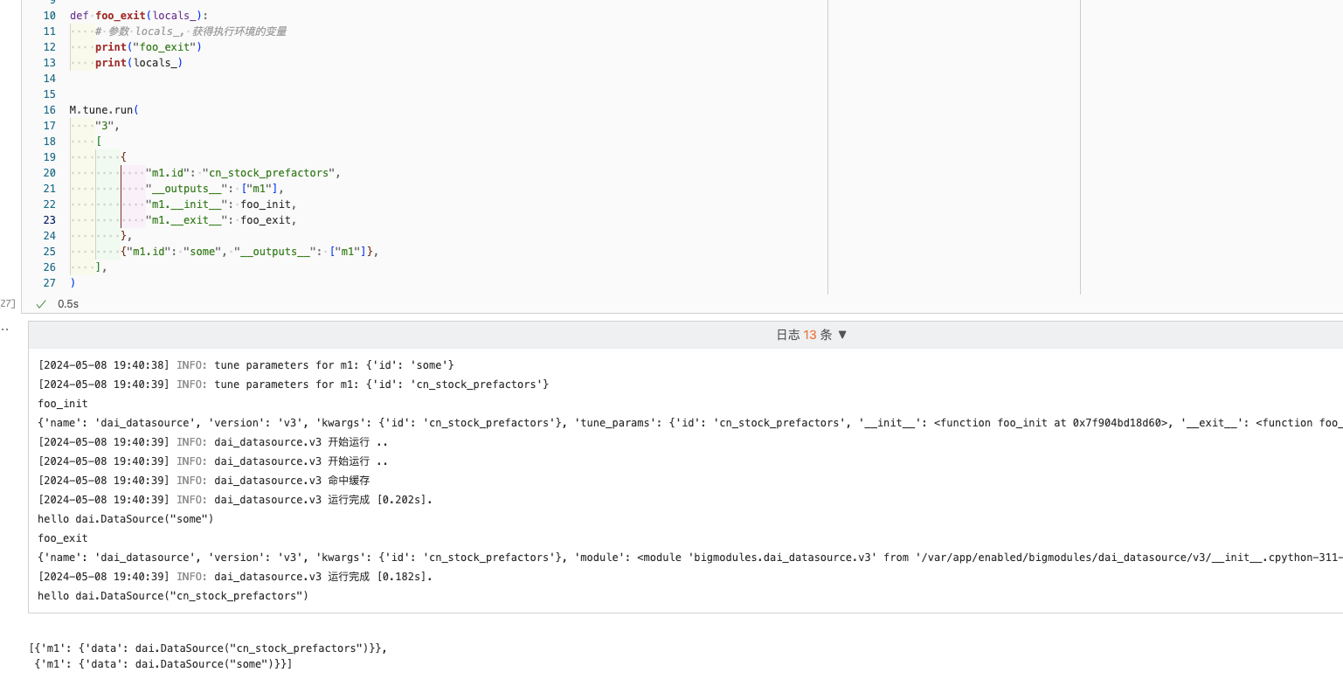Click the green execution success checkmark
The width and height of the screenshot is (1343, 686).
point(41,304)
